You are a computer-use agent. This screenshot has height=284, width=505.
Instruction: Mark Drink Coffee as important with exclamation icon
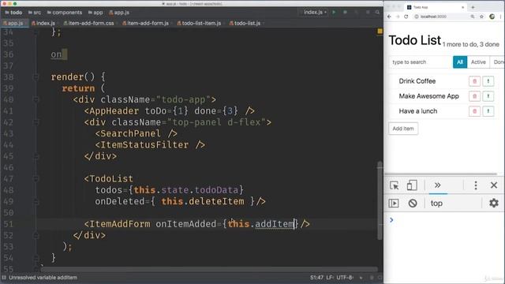488,81
